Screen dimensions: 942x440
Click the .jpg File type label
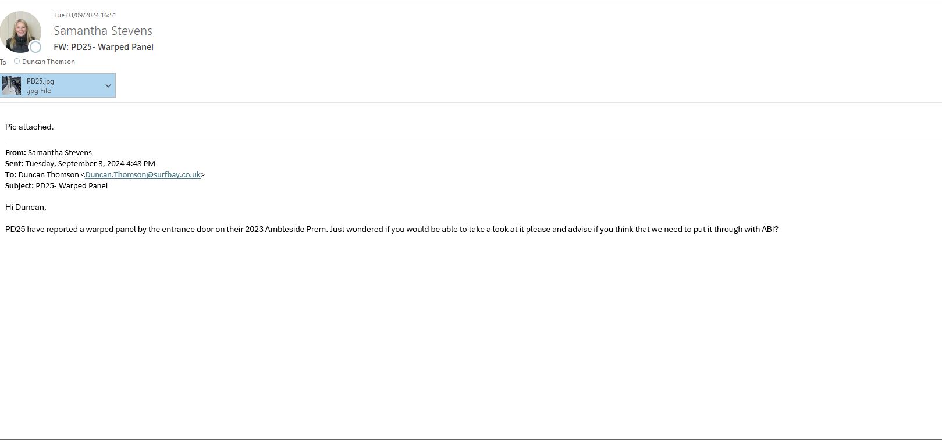[38, 91]
